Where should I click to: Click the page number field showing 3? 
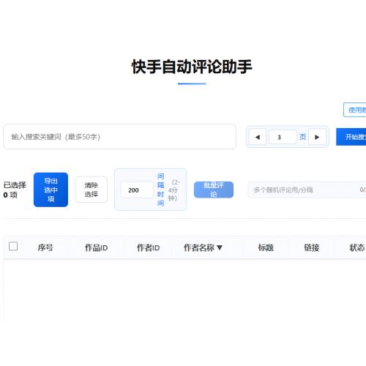[283, 137]
